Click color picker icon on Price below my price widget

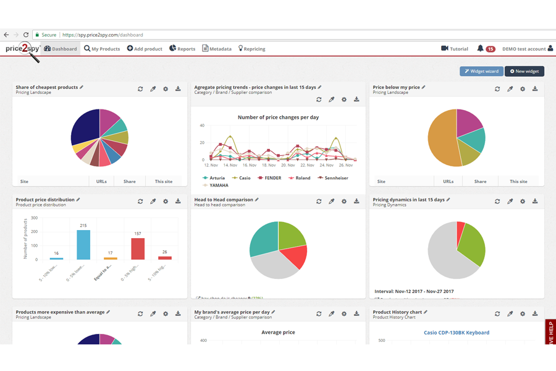(510, 89)
